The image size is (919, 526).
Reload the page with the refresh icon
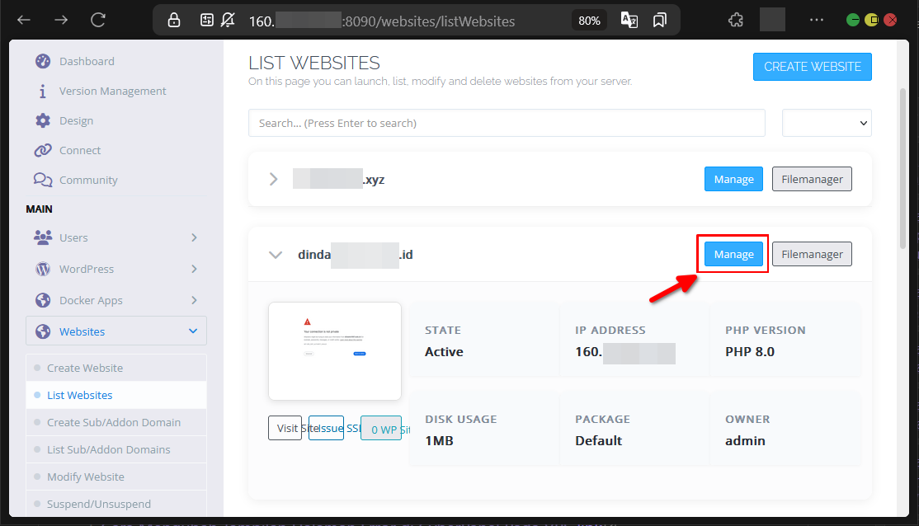coord(98,21)
